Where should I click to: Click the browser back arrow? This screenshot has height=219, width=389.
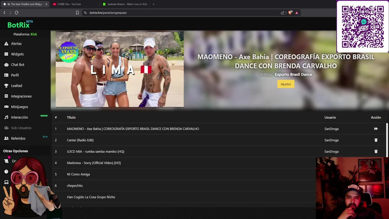4,12
